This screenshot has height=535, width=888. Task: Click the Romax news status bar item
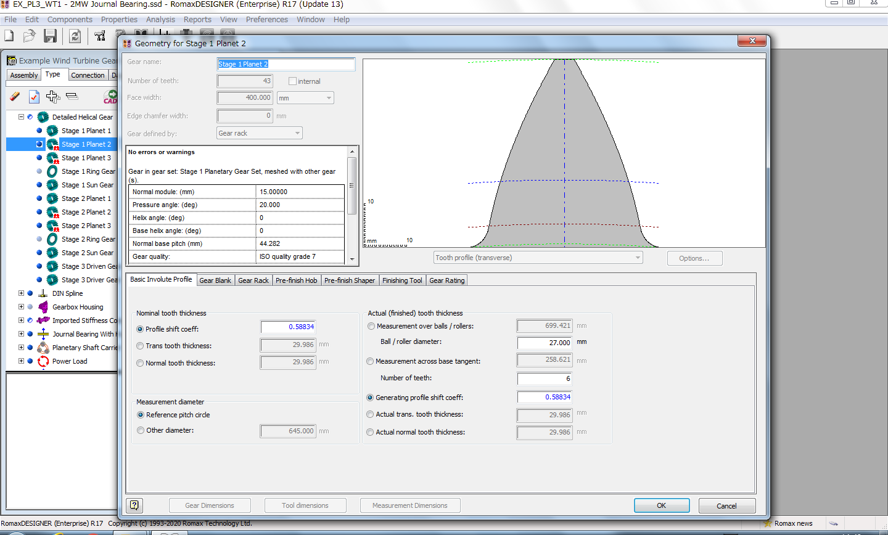click(789, 523)
